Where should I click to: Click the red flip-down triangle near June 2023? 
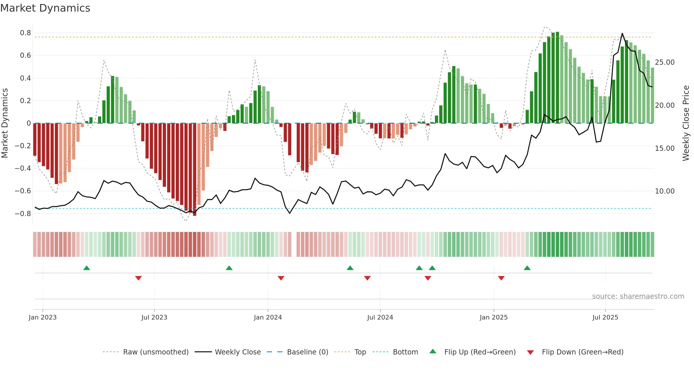click(138, 278)
